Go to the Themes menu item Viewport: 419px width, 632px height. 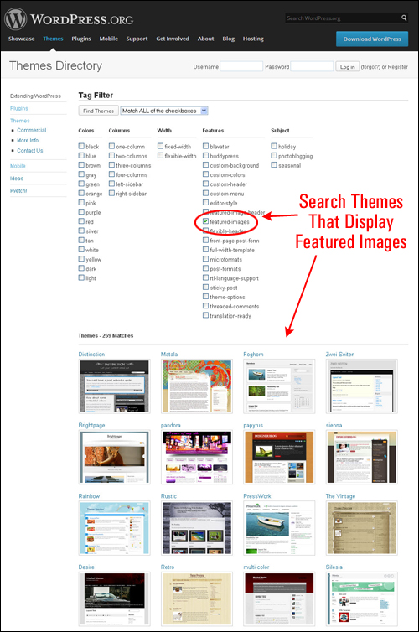[53, 39]
